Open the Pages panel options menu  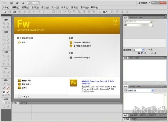165,58
